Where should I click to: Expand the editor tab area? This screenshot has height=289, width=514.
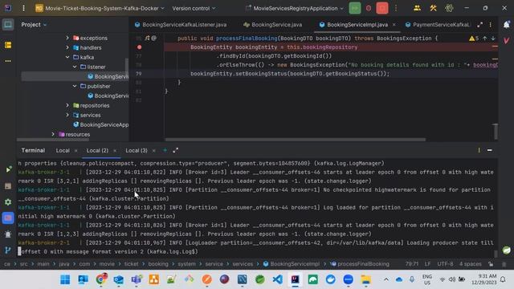[480, 25]
